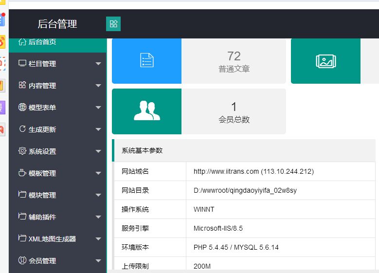Expand the XML地图生成器 dropdown arrow
Screen dimensions: 379x273
(x=98, y=239)
